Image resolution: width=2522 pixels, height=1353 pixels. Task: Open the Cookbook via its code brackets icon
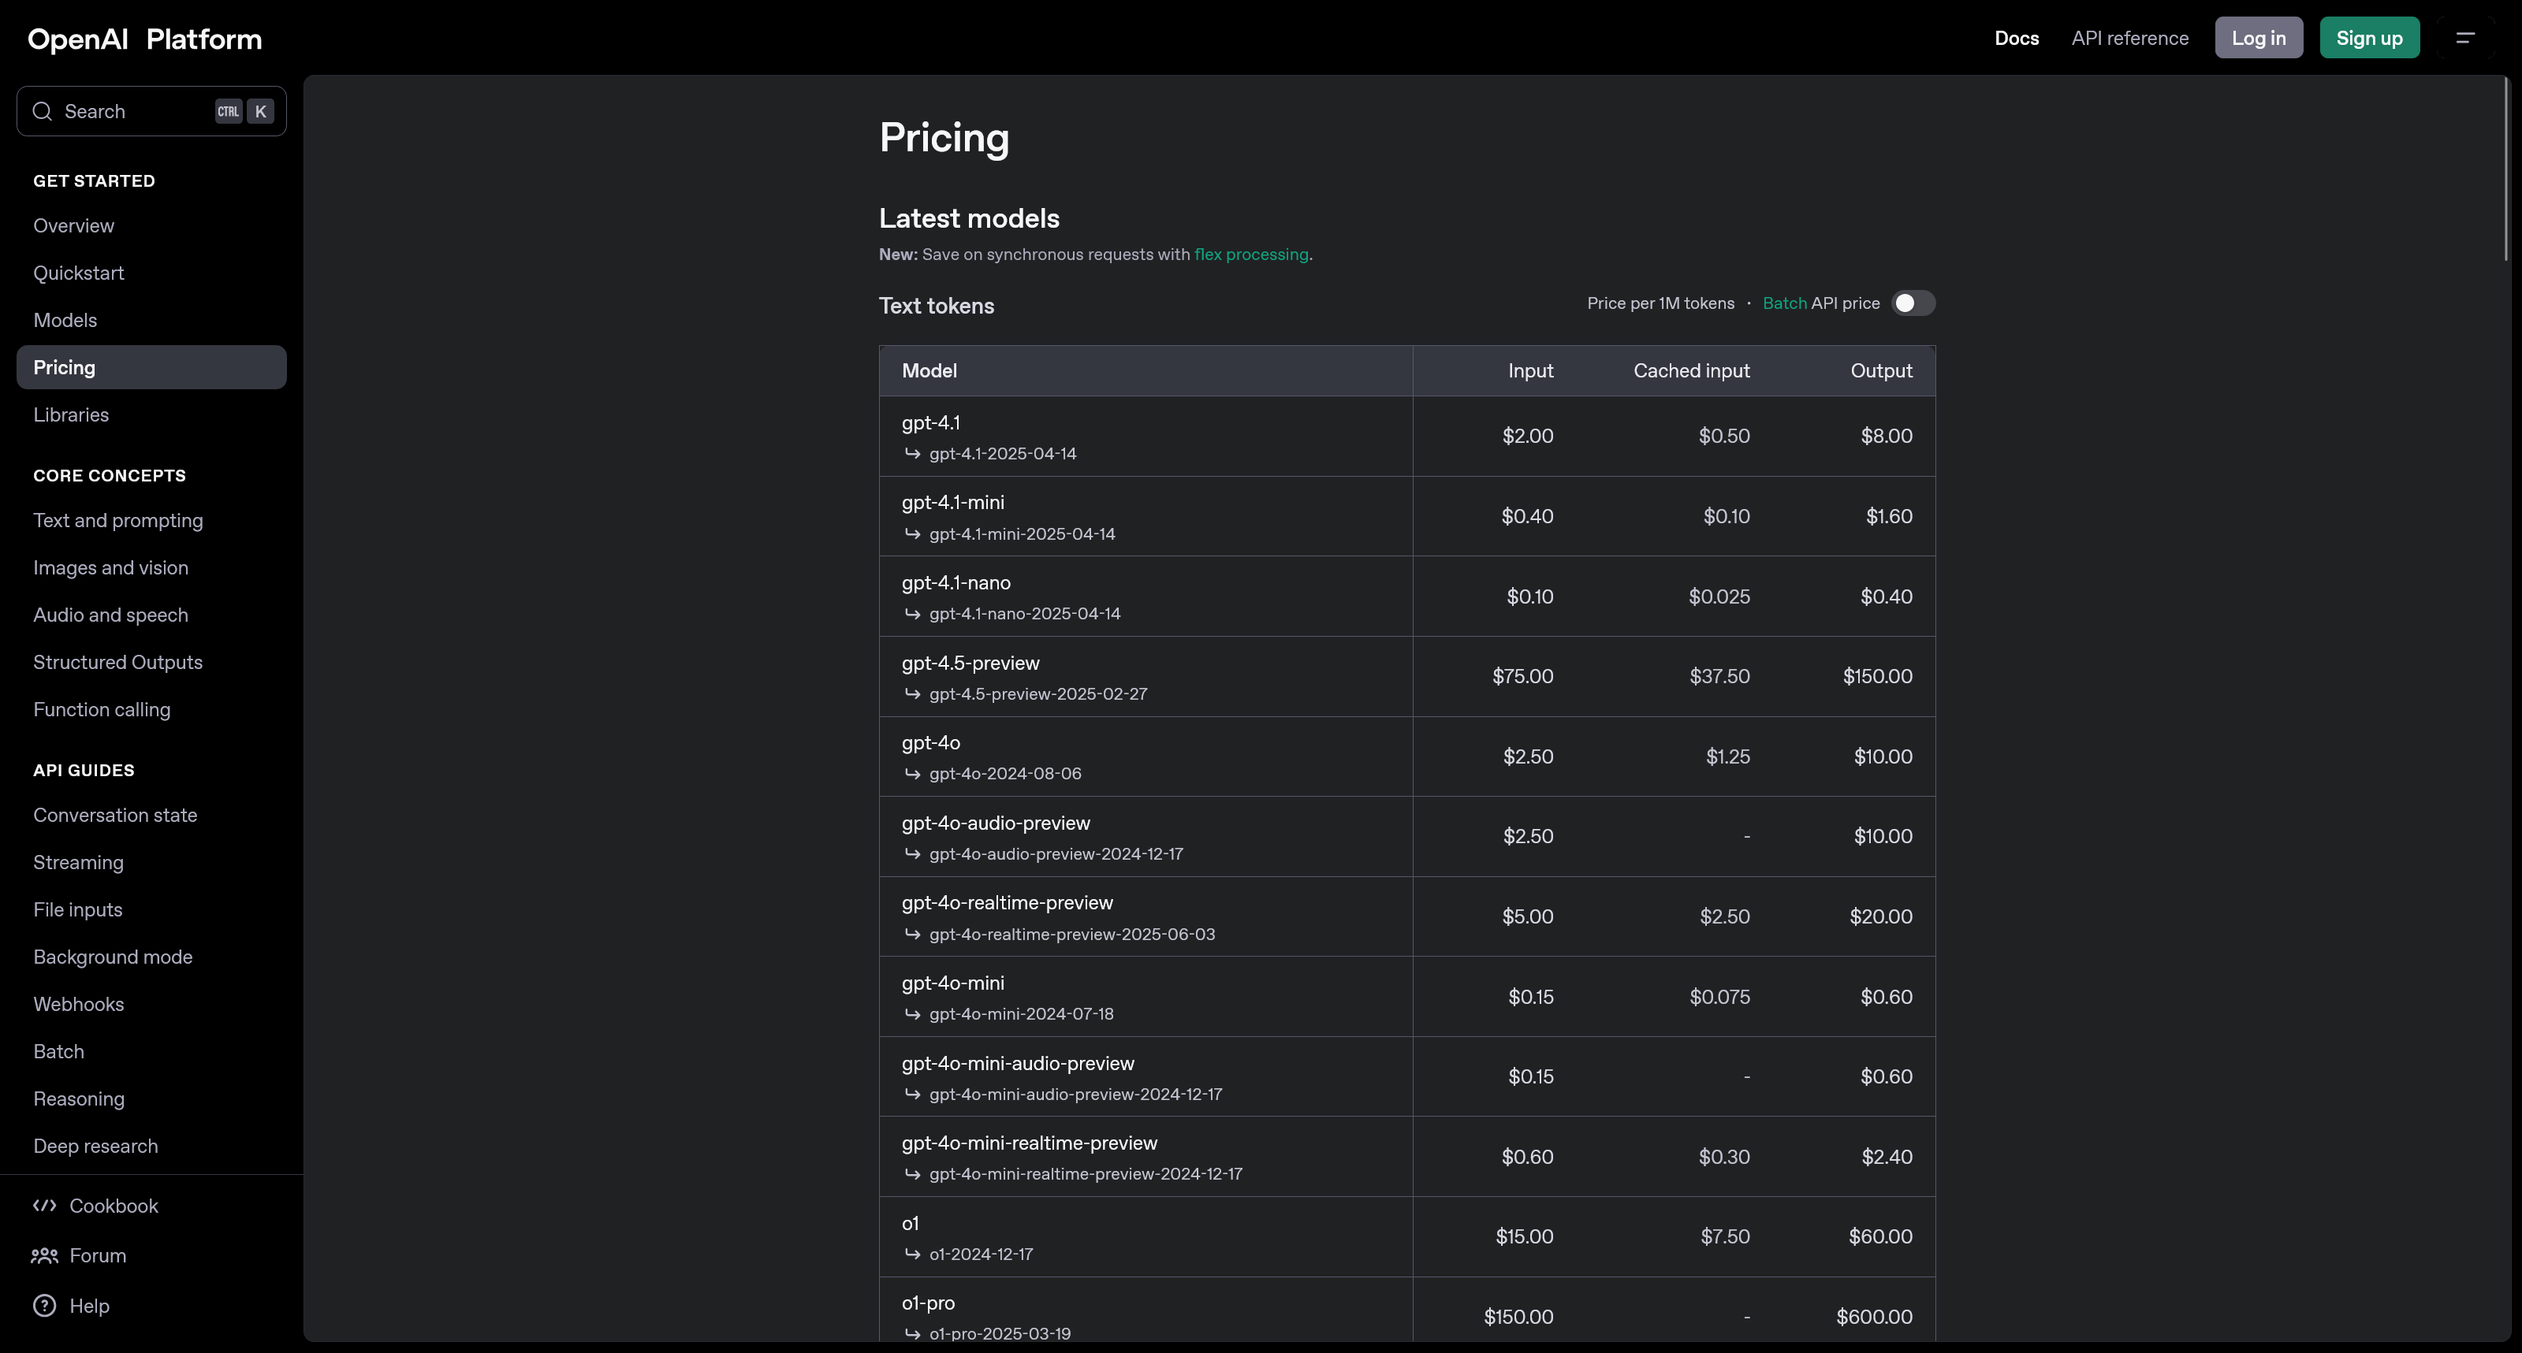coord(44,1206)
